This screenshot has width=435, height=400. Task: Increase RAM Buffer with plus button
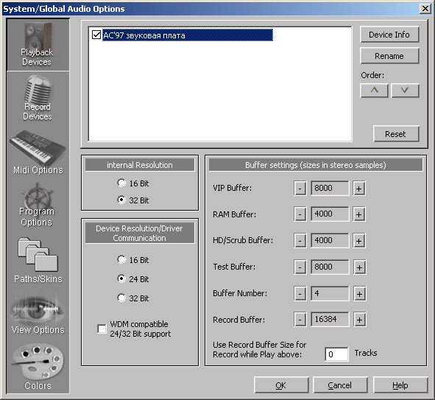359,214
